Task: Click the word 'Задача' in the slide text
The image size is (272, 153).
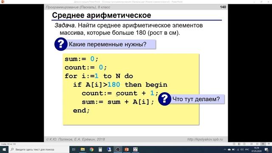Action: point(65,25)
